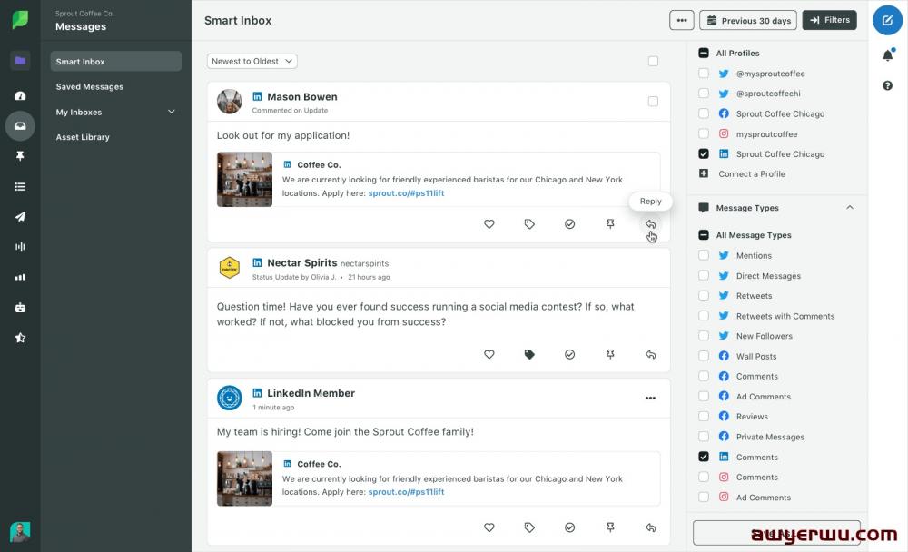Open the Previous 30 days date picker
The height and width of the screenshot is (552, 908).
pos(748,20)
